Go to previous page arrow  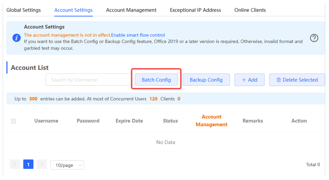click(15, 165)
